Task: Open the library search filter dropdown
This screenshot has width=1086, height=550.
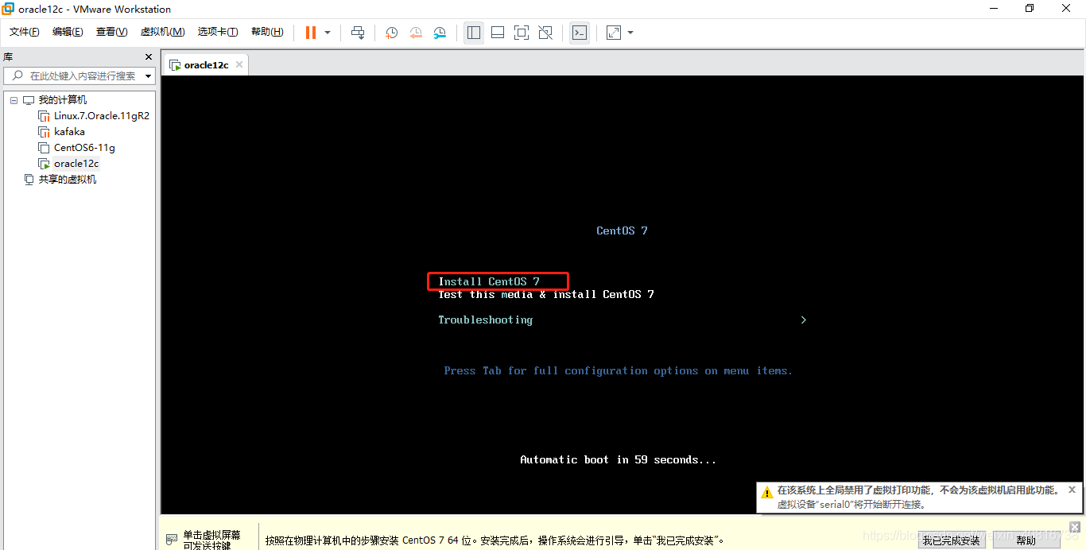Action: point(148,76)
